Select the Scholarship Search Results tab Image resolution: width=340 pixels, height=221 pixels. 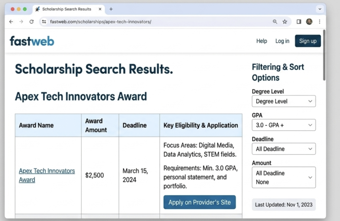click(69, 9)
